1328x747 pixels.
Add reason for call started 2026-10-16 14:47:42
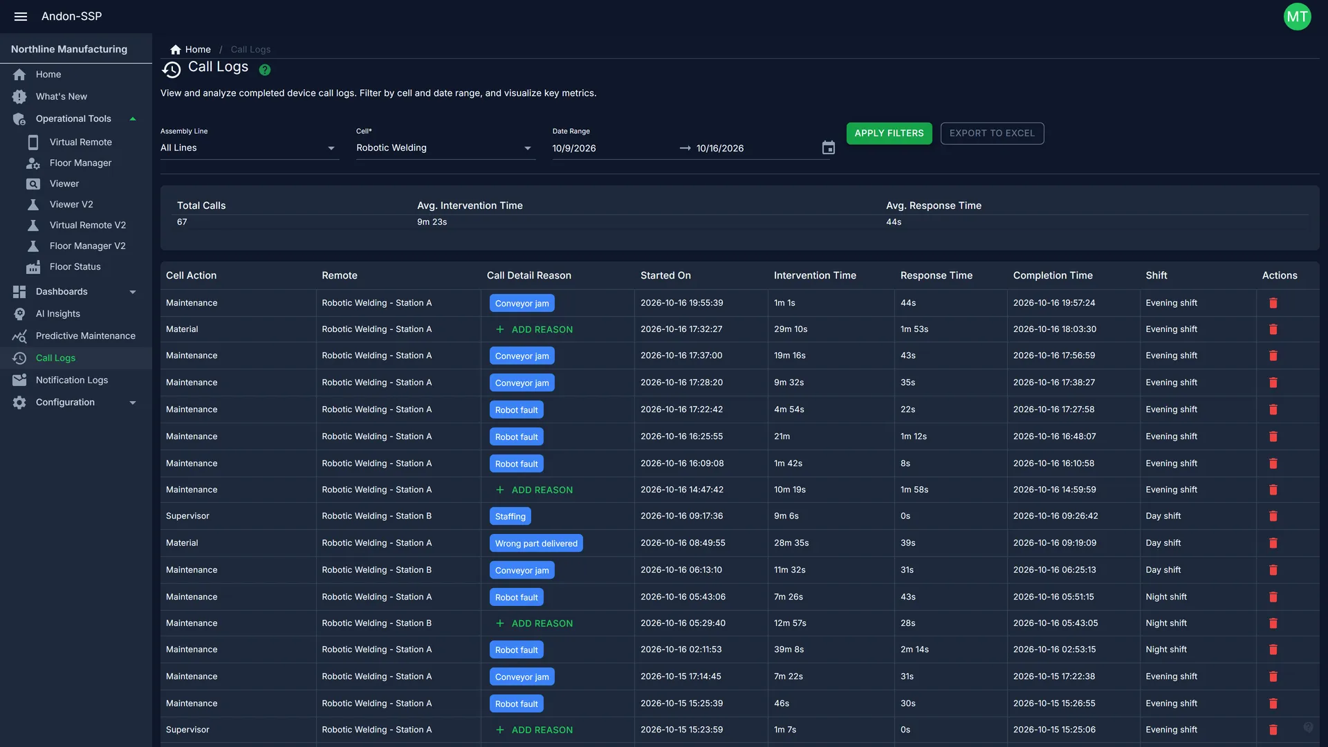click(534, 490)
